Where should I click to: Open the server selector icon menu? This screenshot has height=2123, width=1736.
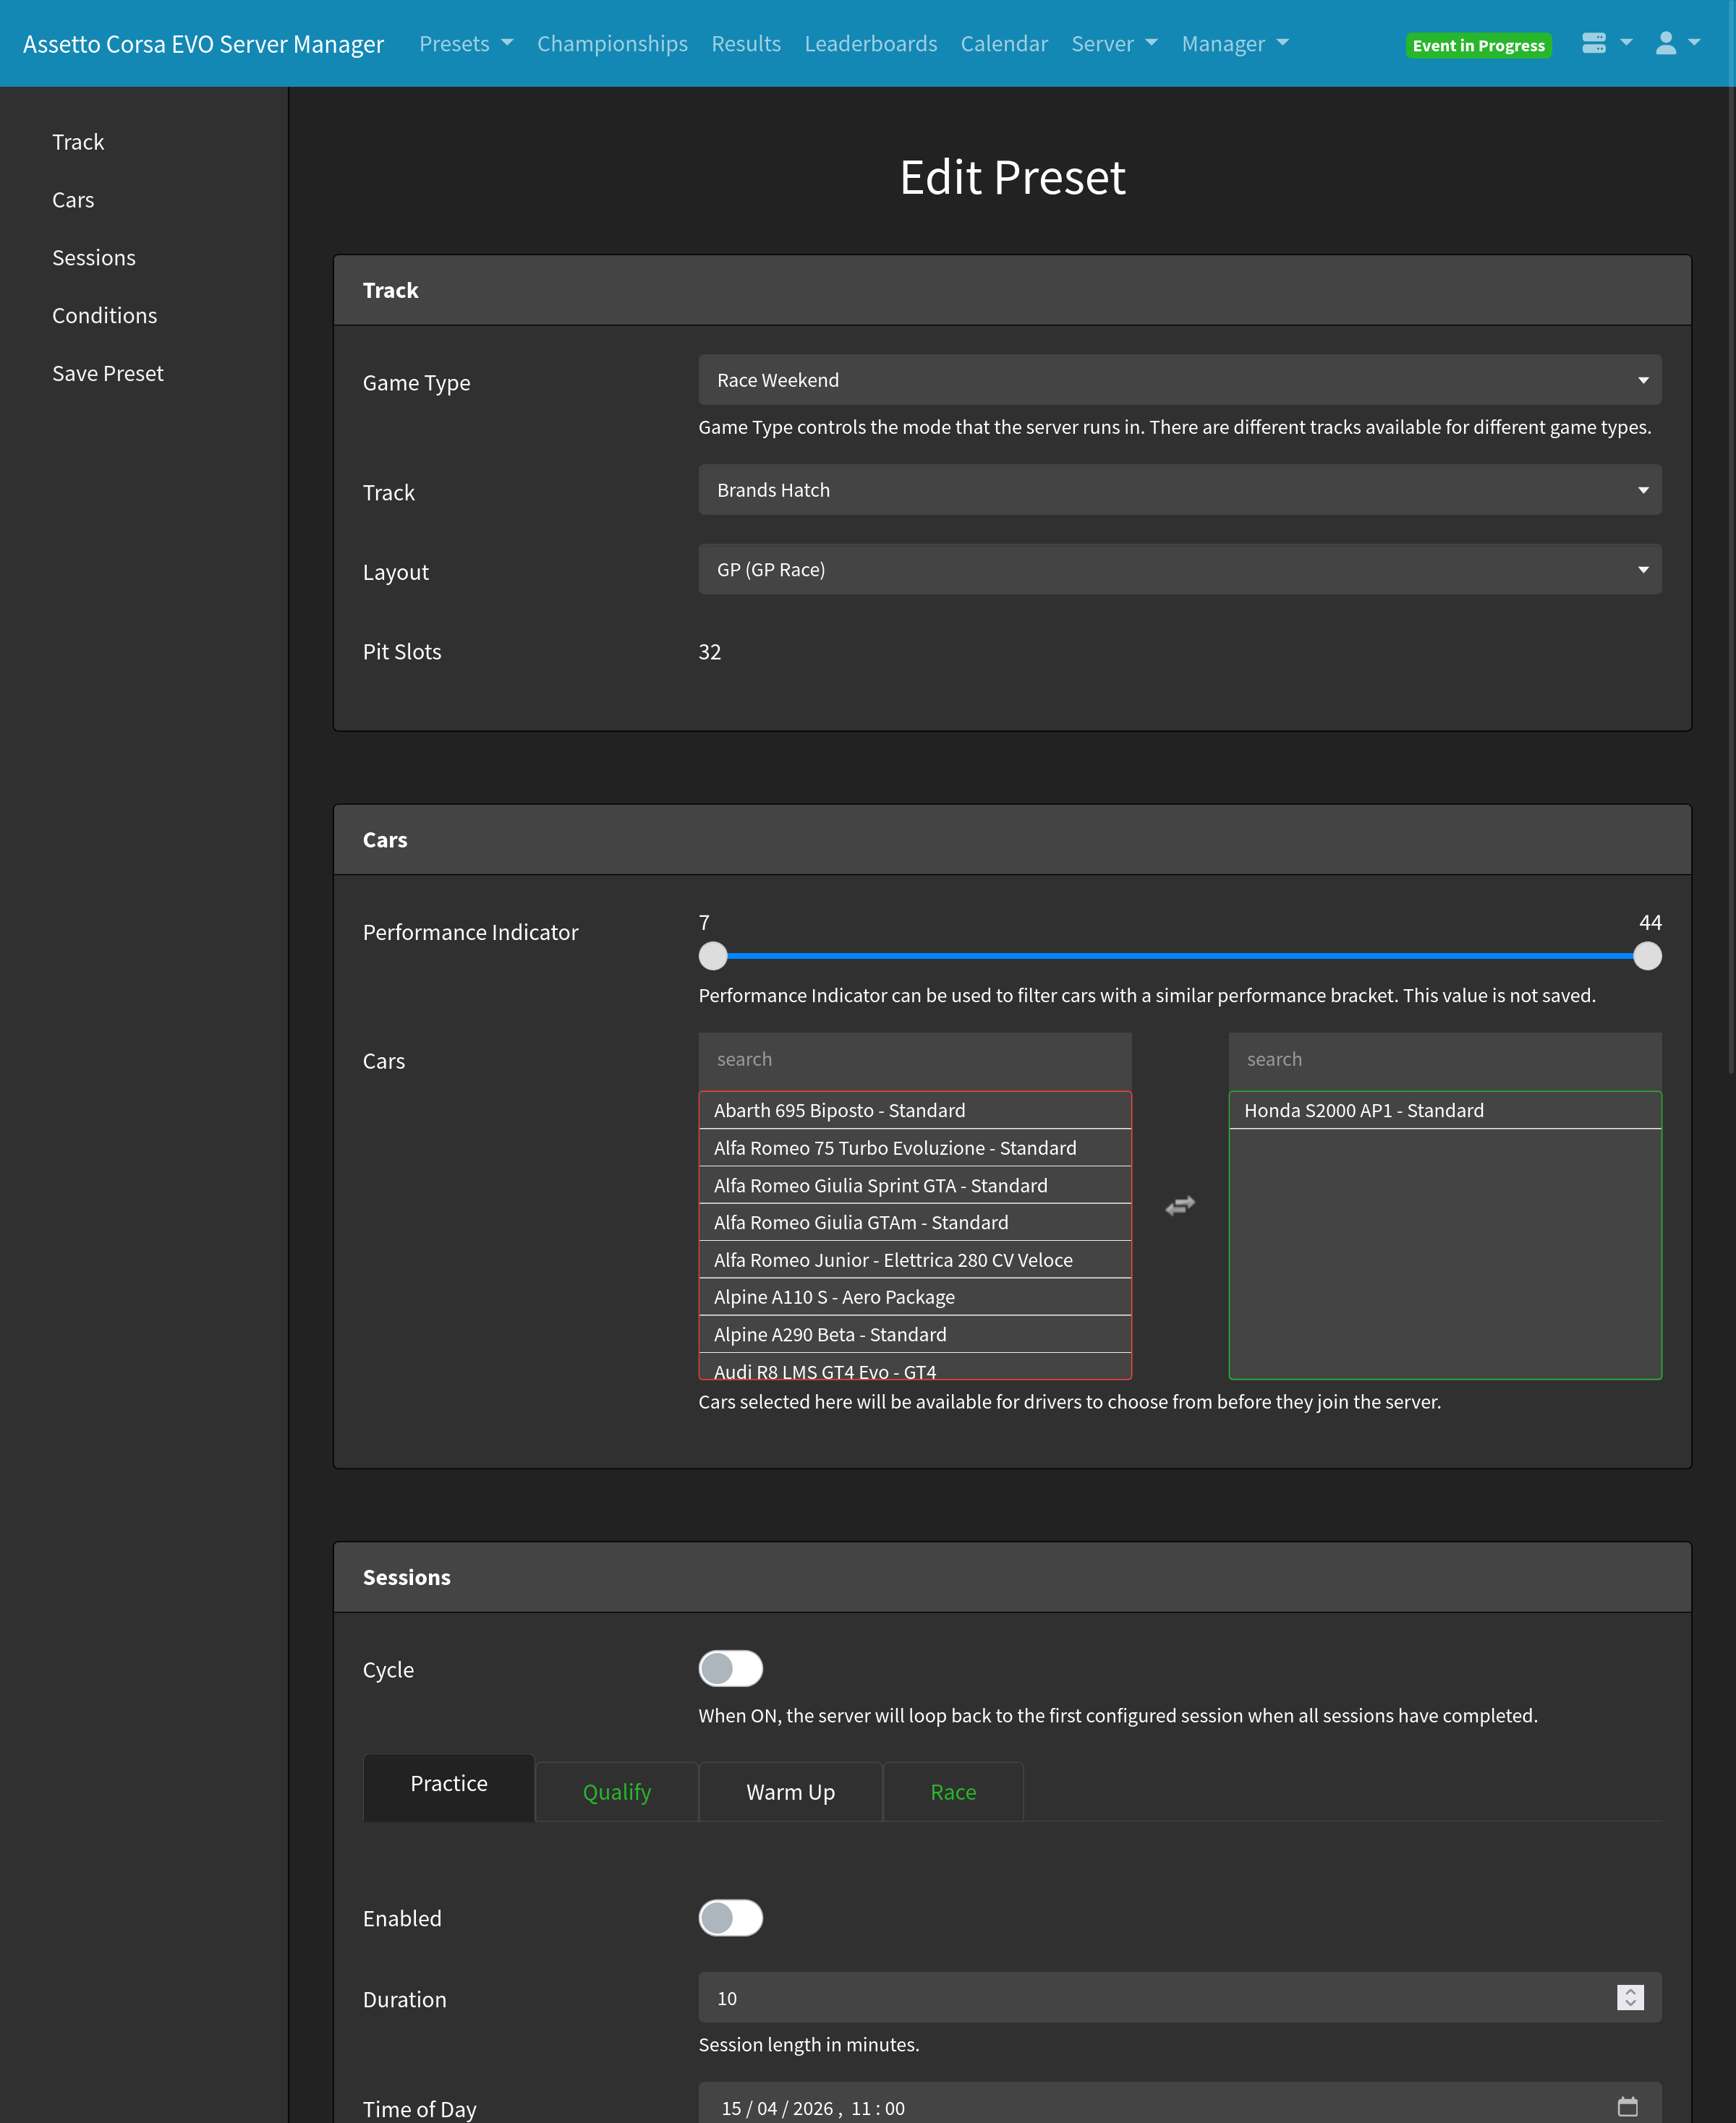(1606, 43)
